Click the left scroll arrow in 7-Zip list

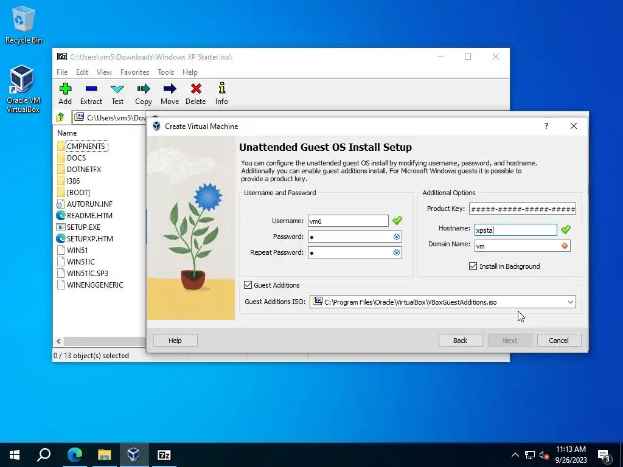(58, 341)
